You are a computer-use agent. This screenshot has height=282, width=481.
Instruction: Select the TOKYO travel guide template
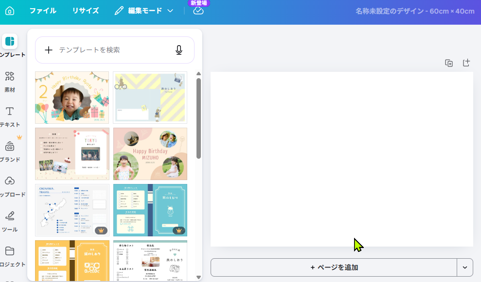pos(72,154)
